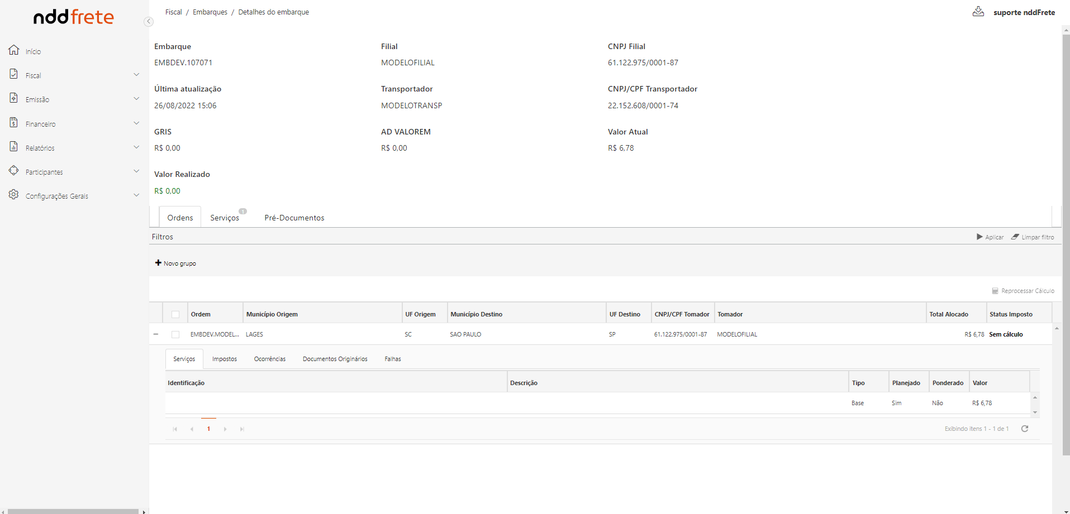Check the EMBDEV.MODEL order row checkbox
This screenshot has height=514, width=1070.
175,334
